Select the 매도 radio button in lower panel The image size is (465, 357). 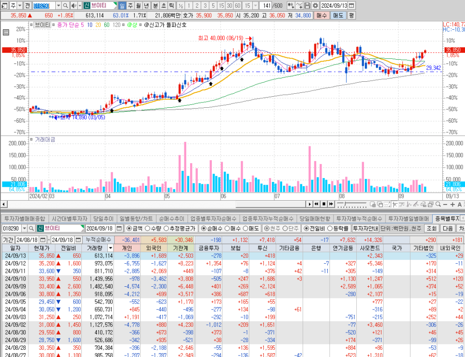[245, 229]
